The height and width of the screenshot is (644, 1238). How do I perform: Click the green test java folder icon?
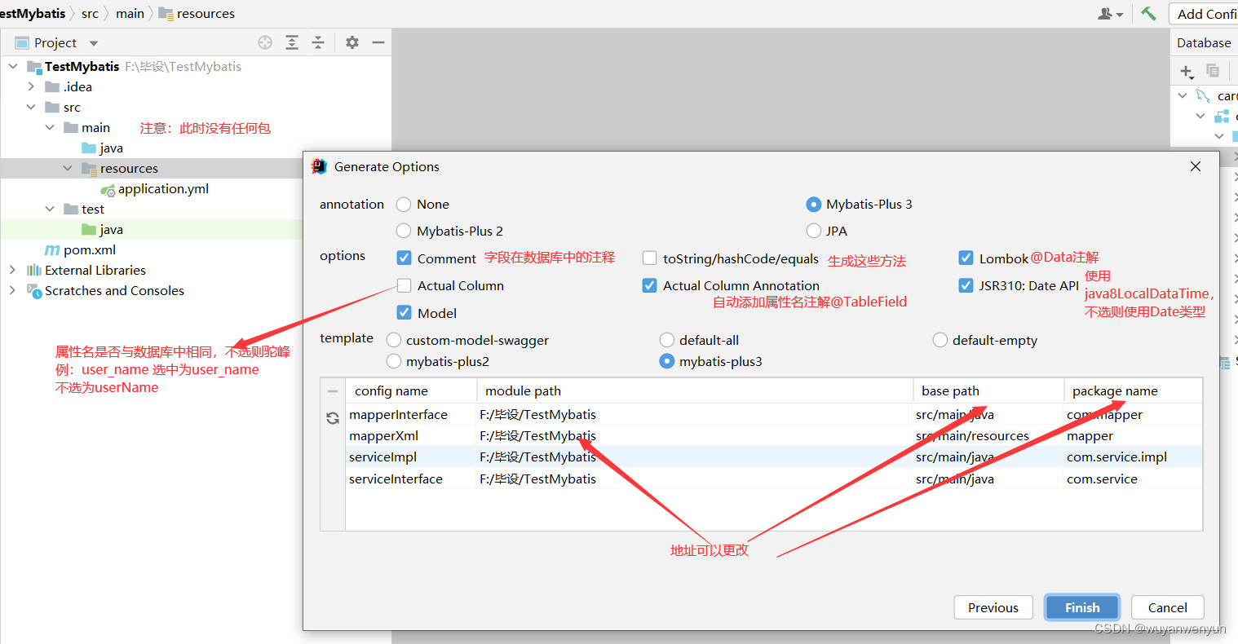pyautogui.click(x=90, y=230)
